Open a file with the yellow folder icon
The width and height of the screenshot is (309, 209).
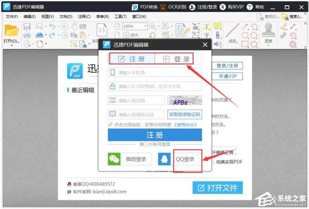point(12,30)
